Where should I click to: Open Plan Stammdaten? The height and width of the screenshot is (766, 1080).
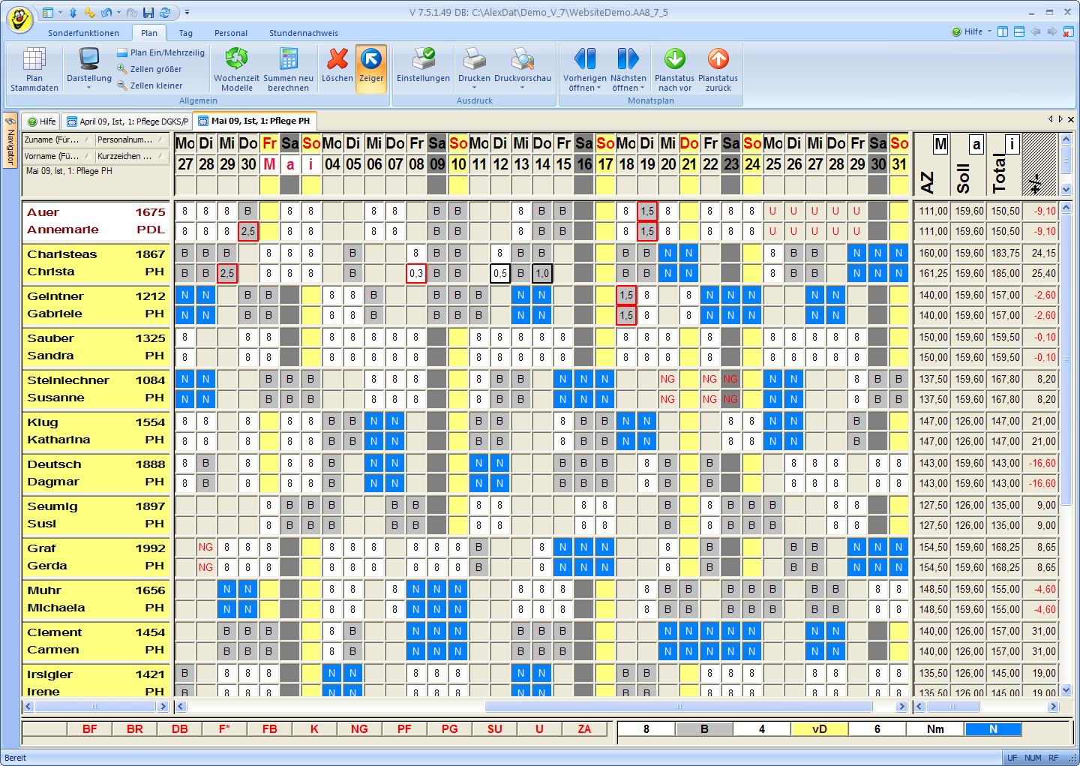(x=34, y=69)
